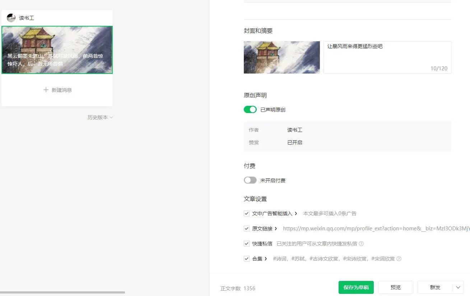Screen dimensions: 470x296
Task: Select the article card with pagoda cover
Action: coord(57,50)
